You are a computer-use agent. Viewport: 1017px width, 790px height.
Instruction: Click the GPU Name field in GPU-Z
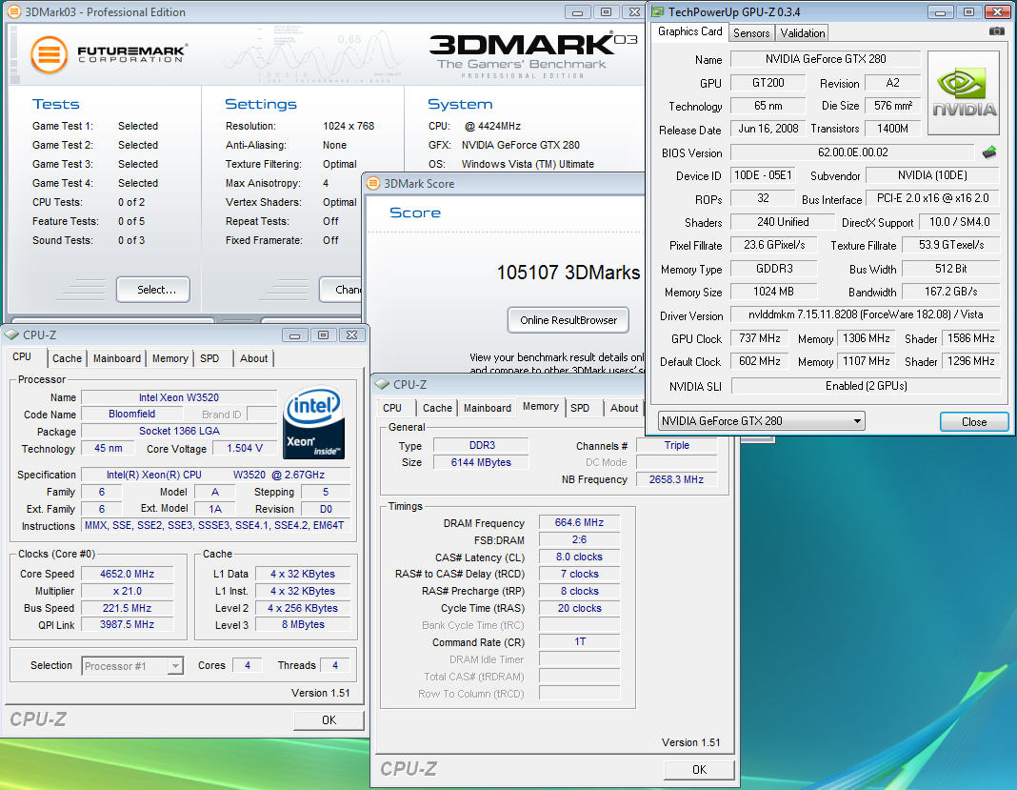pos(826,59)
